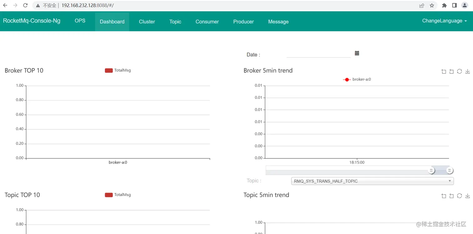Click the not-secure warning triangle icon
This screenshot has width=473, height=234.
coord(38,6)
